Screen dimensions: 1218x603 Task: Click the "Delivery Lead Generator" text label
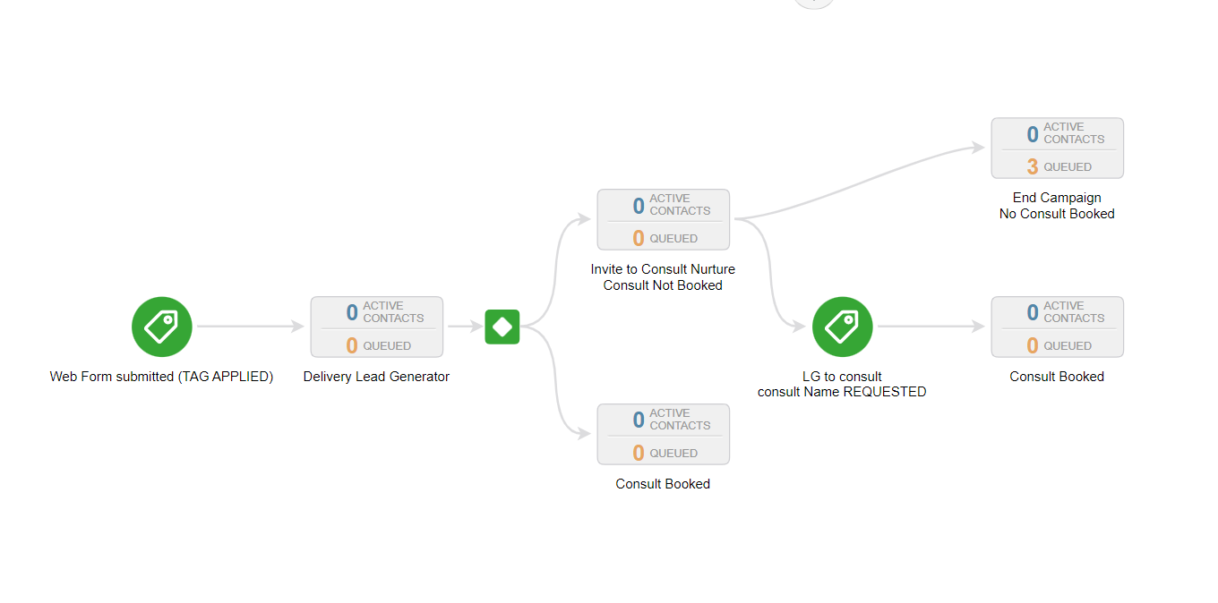376,377
